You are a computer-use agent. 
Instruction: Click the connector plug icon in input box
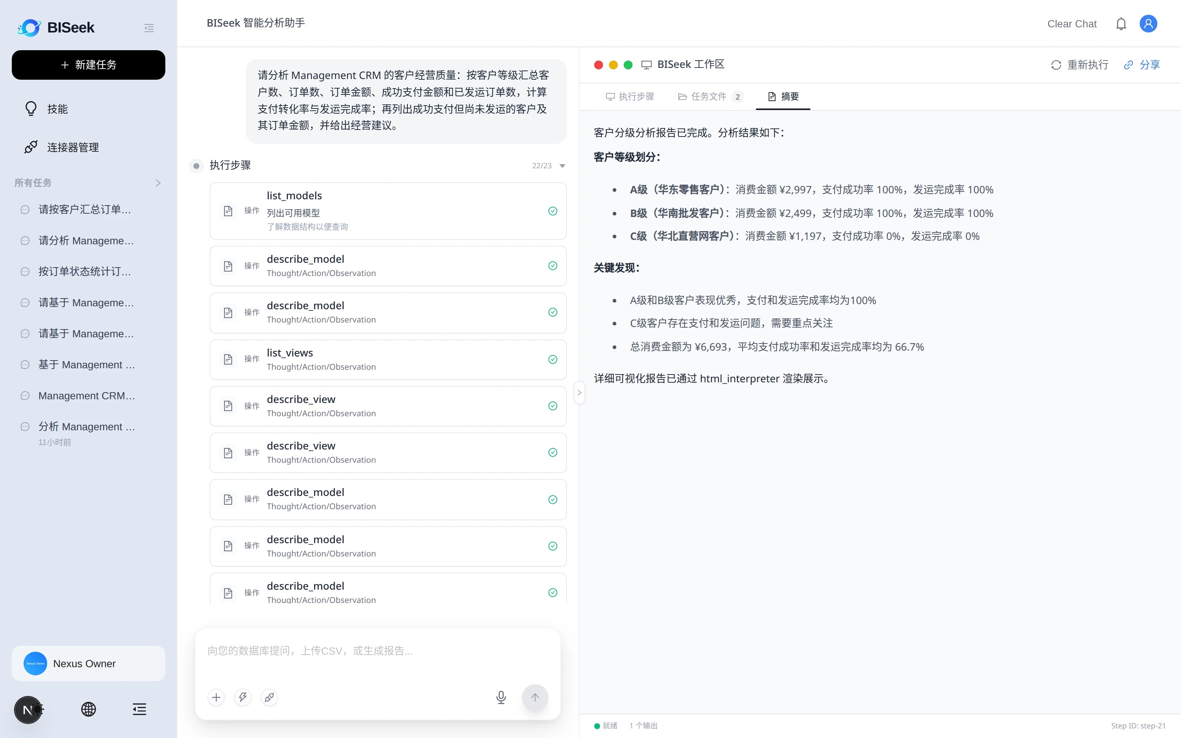[269, 697]
